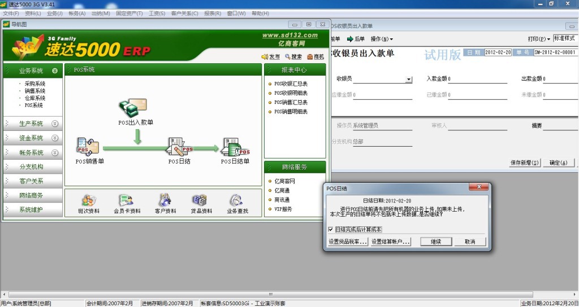
Task: Open the 报表(R) menu
Action: (213, 14)
